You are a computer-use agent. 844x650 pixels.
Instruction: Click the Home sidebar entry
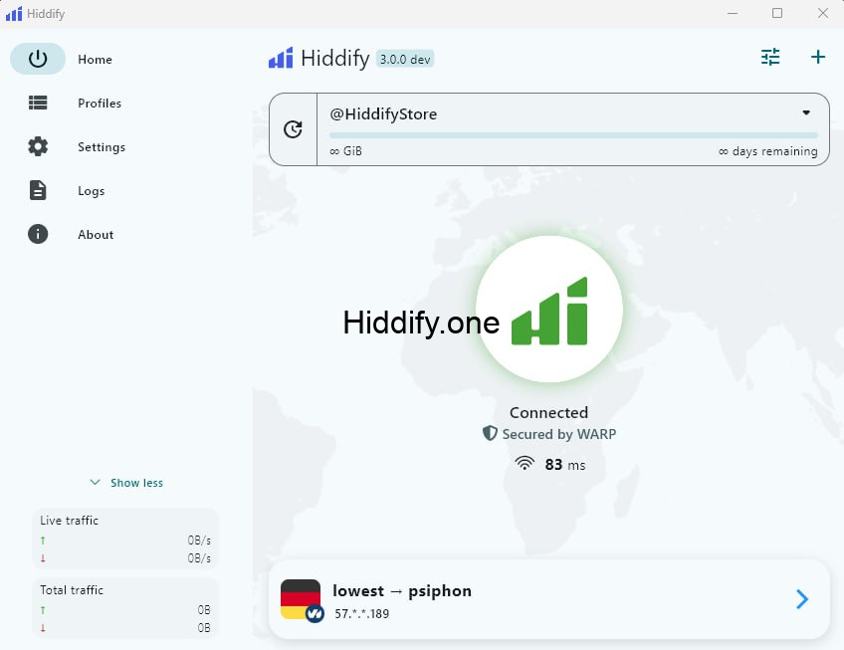pos(95,59)
